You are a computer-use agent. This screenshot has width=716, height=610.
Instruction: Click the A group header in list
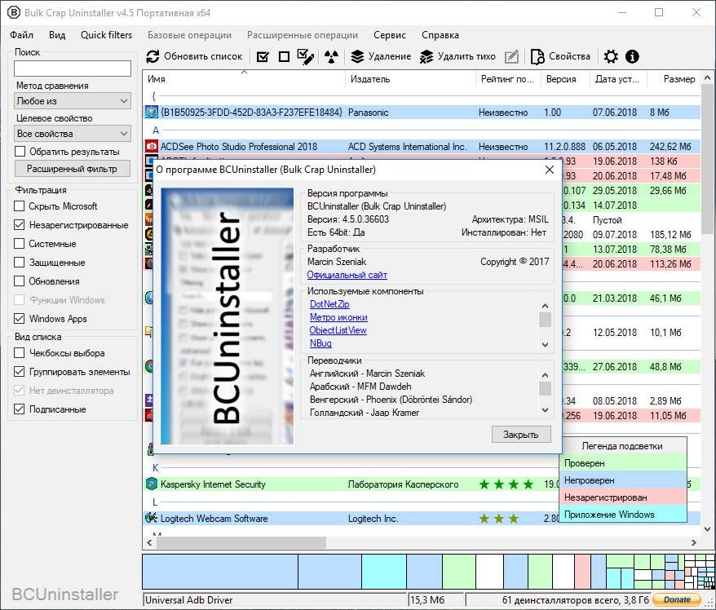coord(156,130)
